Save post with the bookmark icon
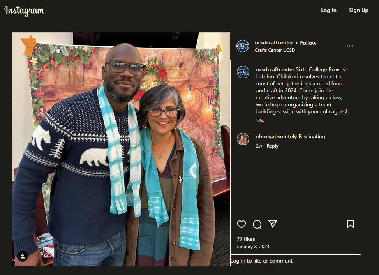Viewport: 379px width, 275px height. (x=351, y=224)
